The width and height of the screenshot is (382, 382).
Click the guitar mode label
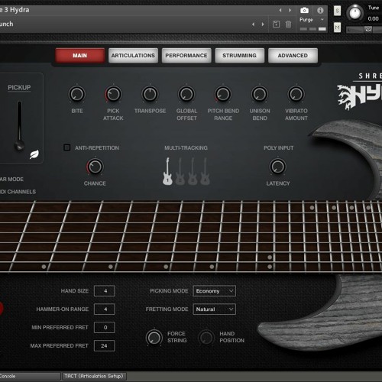click(x=11, y=180)
